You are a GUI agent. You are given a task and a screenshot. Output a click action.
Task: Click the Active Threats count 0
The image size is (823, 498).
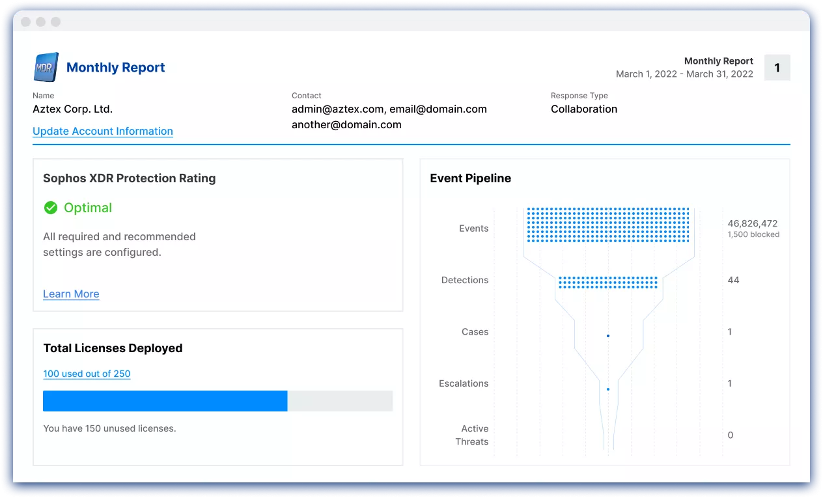point(731,435)
